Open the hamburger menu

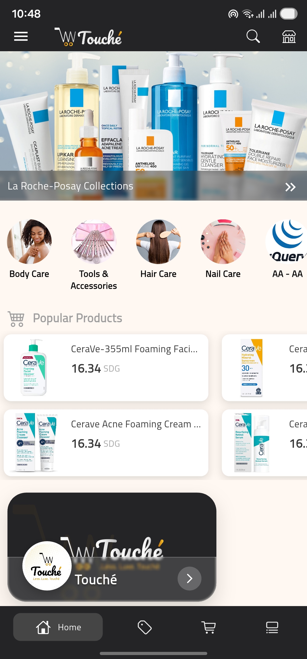pyautogui.click(x=21, y=36)
